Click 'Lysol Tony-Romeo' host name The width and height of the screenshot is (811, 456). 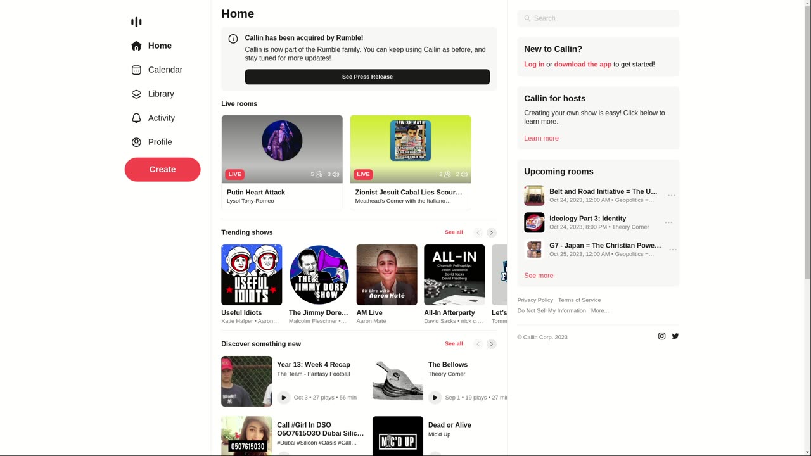(x=250, y=201)
